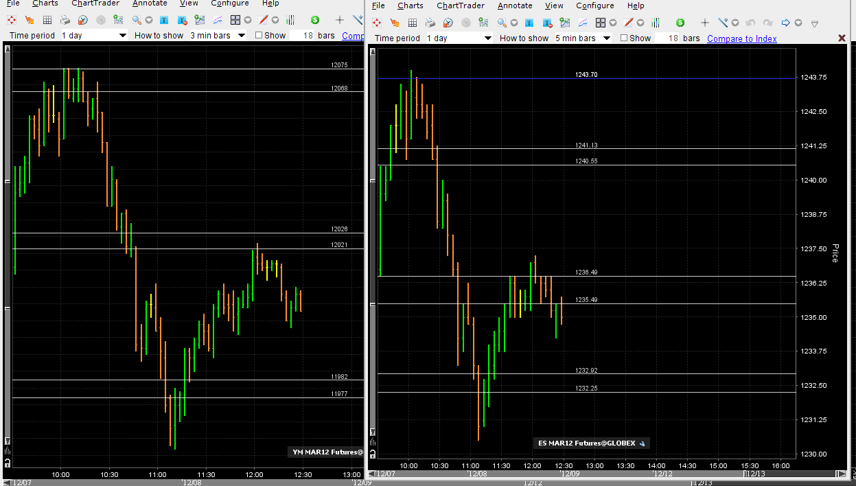Click the chart-with-plus icon in the YM chart toolbar

pyautogui.click(x=200, y=20)
